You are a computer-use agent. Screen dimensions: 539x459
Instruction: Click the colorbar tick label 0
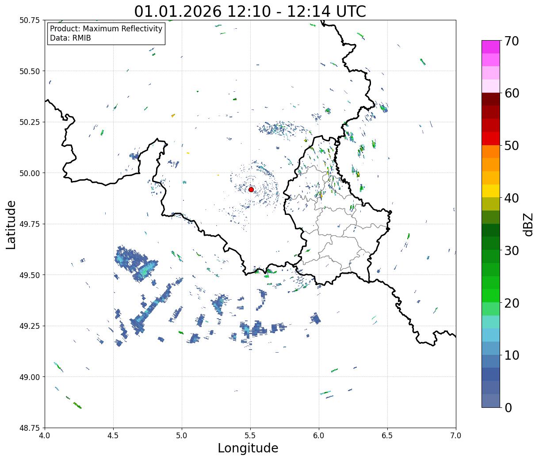[x=508, y=407]
